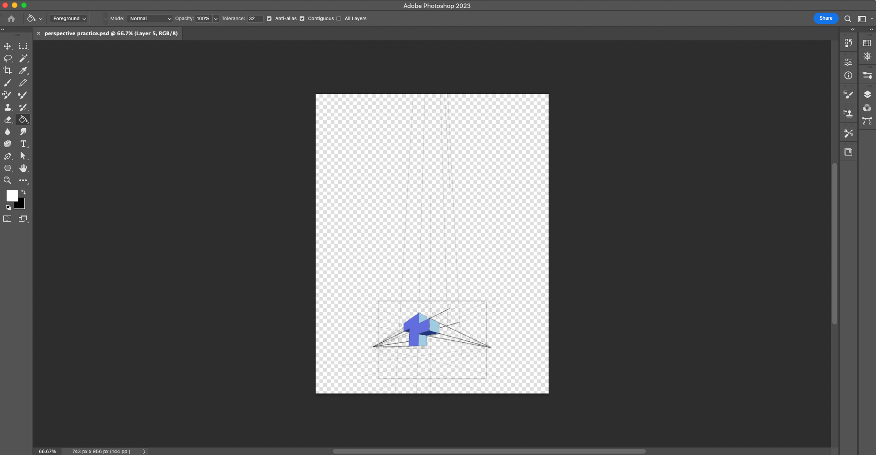Open the foreground color swatch

[x=11, y=195]
